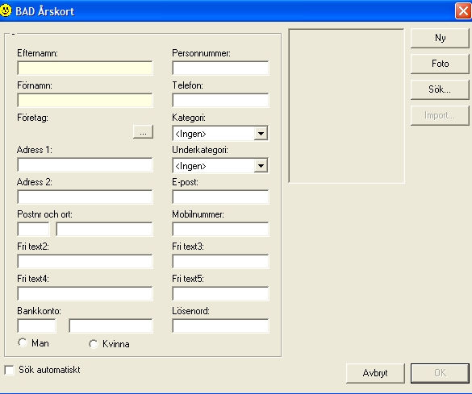Expand the Kategori dropdown

point(261,134)
